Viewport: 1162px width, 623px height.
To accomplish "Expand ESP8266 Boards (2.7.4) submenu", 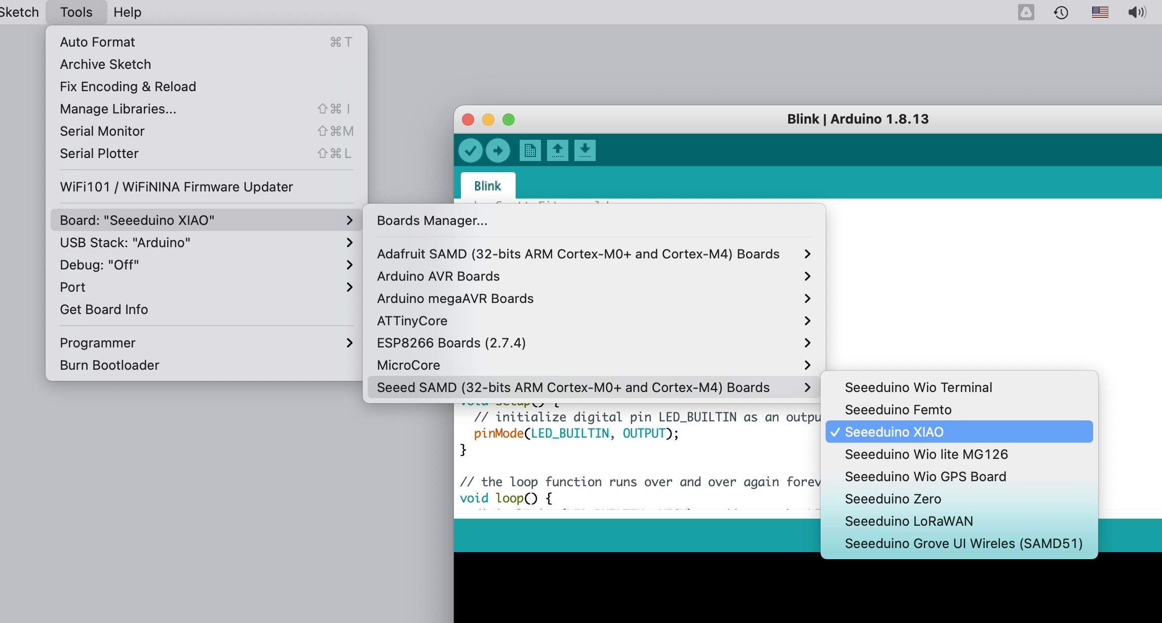I will [x=594, y=342].
